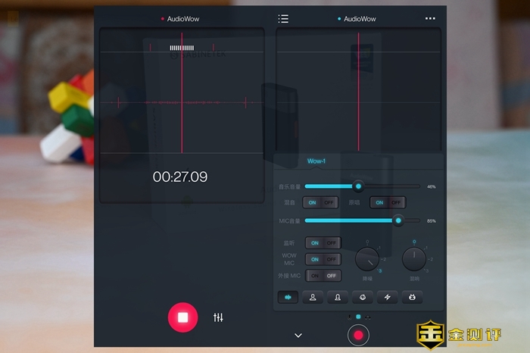530x353 pixels.
Task: Apply the lightning bolt voice effect
Action: pyautogui.click(x=388, y=298)
